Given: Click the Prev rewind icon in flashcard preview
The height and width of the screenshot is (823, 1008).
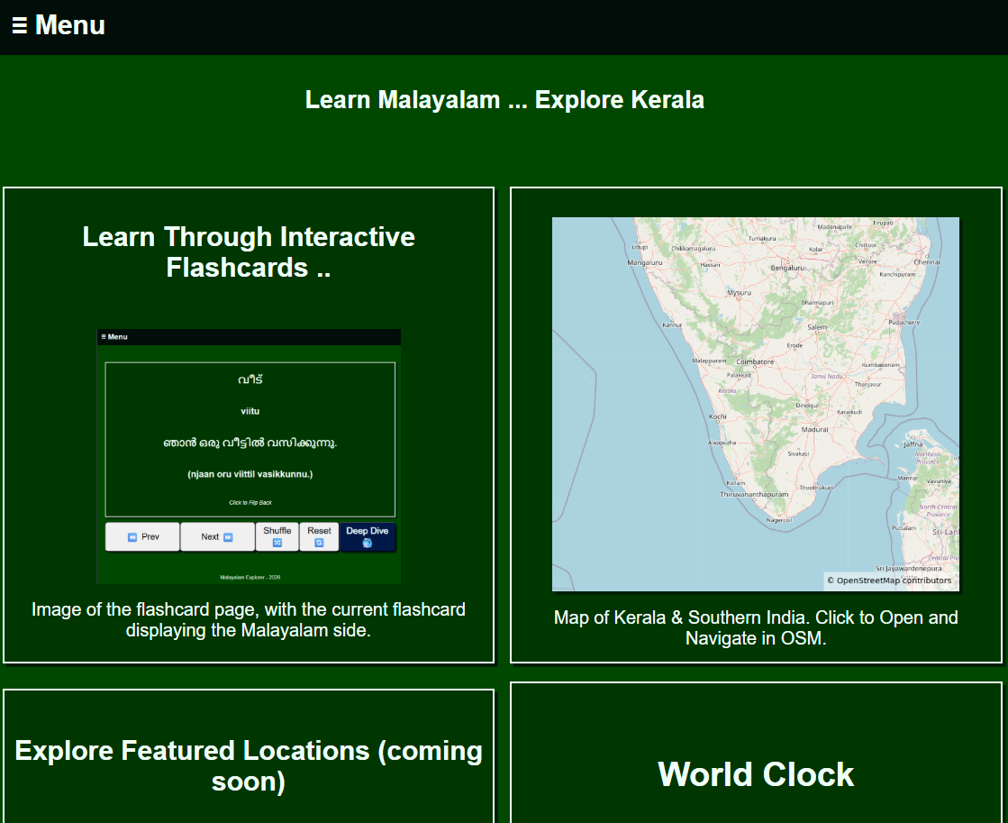Looking at the screenshot, I should [132, 537].
